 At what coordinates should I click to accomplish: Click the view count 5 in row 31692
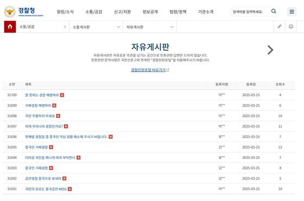(280, 178)
